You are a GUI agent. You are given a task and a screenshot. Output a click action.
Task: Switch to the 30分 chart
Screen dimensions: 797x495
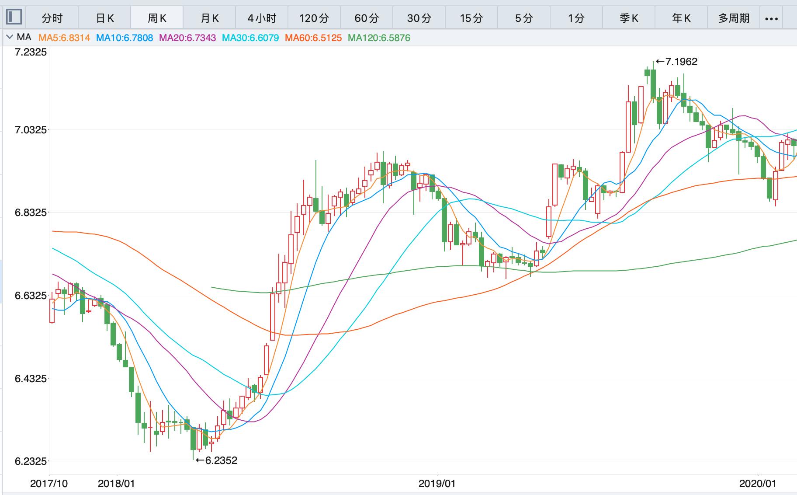419,18
